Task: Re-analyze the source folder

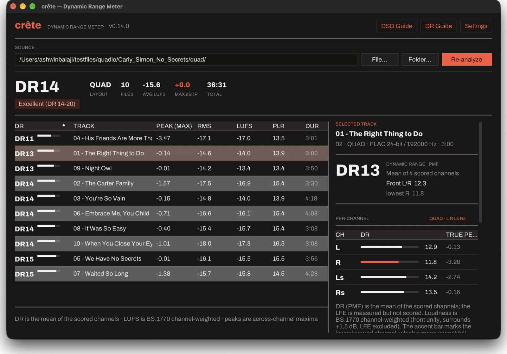Action: pos(467,60)
